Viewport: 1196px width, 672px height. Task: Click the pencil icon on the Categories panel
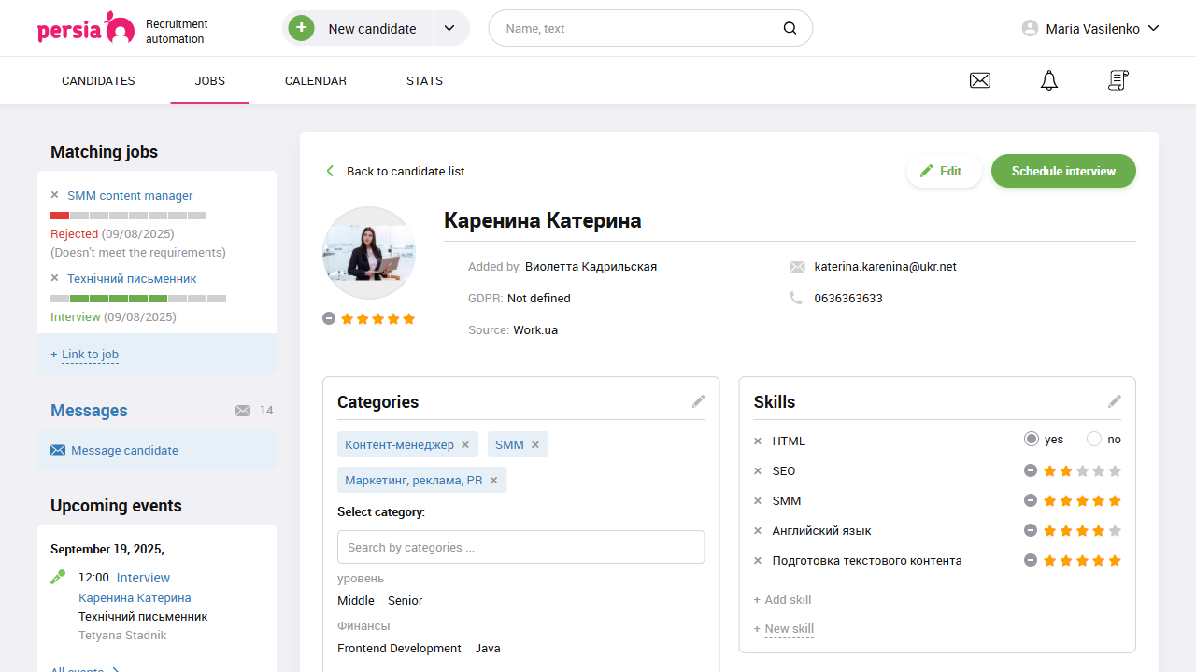(x=698, y=401)
